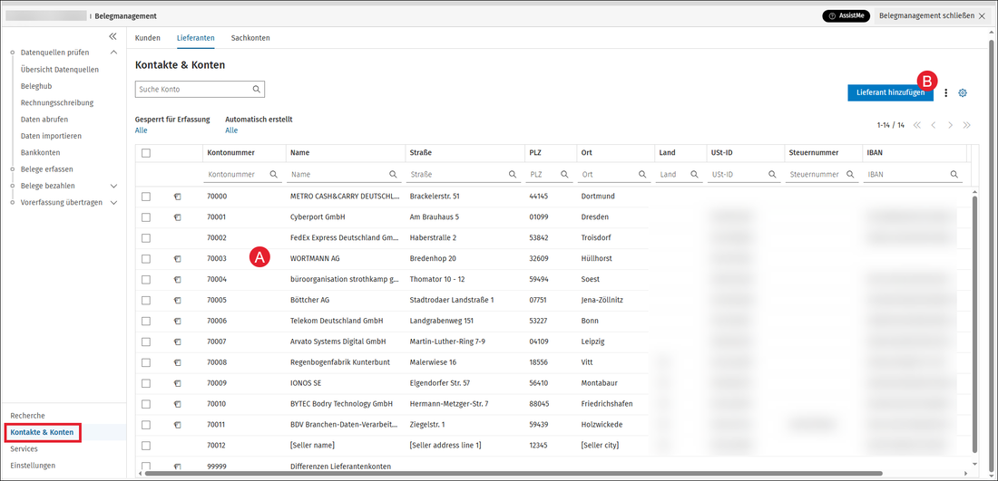Tick checkbox for Böttcher AG row
The image size is (998, 481).
[146, 300]
